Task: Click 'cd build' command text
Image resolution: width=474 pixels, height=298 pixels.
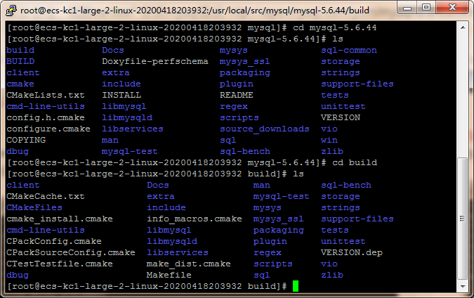Action: [355, 162]
